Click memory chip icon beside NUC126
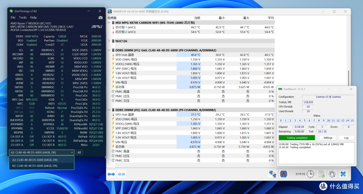Image resolution: width=363 pixels, height=194 pixels. pos(113,41)
